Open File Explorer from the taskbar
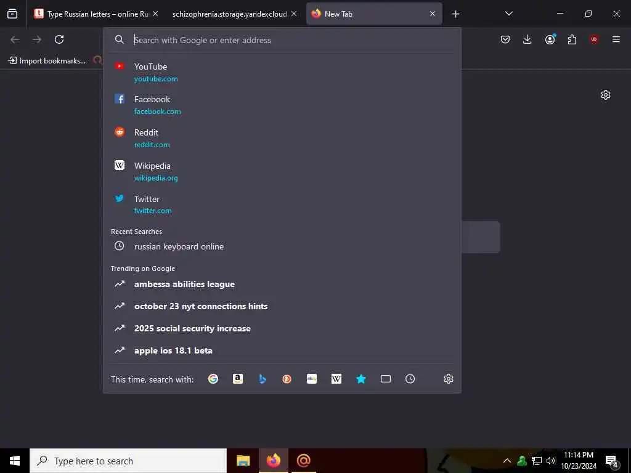This screenshot has width=631, height=473. coord(243,461)
